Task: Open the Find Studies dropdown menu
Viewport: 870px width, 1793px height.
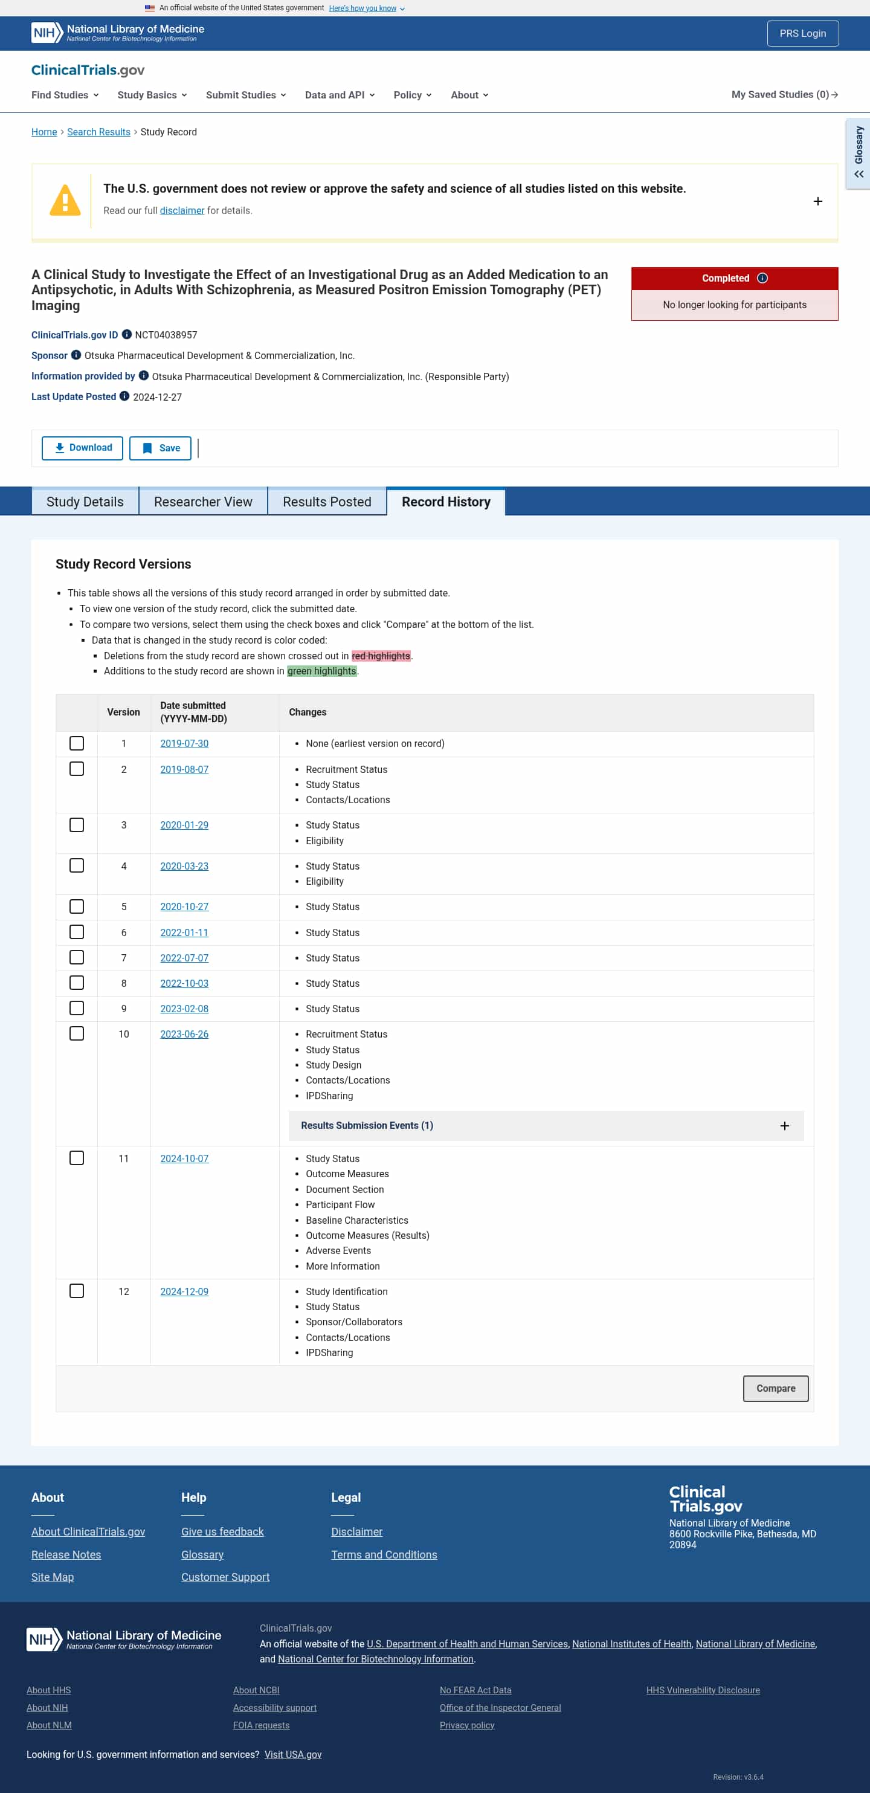Action: pyautogui.click(x=65, y=95)
